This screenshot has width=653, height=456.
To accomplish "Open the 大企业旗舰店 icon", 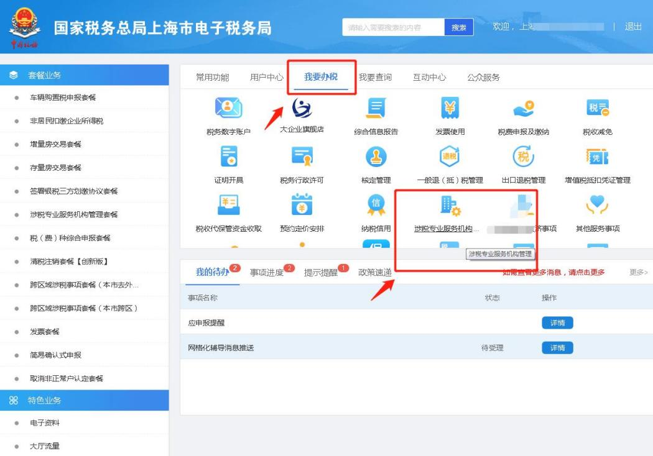I will tap(302, 108).
